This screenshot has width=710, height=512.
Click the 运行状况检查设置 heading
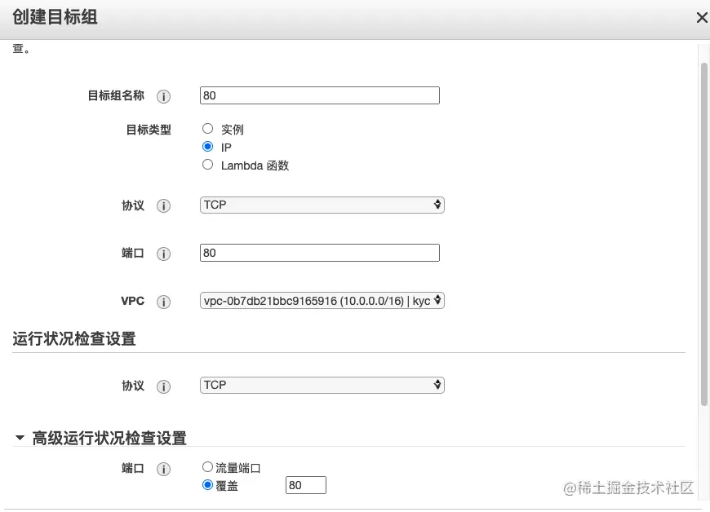point(74,339)
